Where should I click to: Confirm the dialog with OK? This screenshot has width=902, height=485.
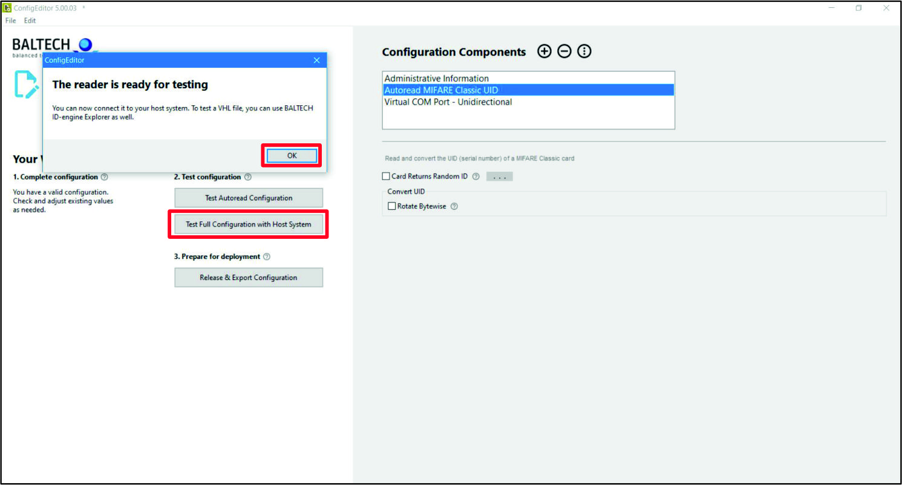[x=292, y=155]
